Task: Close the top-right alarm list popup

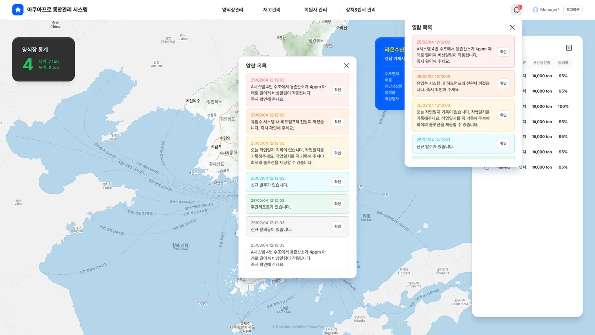Action: [512, 27]
